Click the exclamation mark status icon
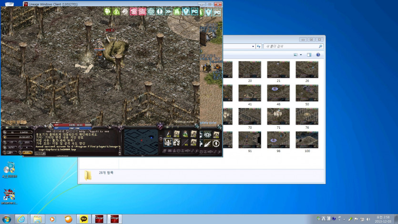Screen dimensions: 398x224 pos(159,11)
